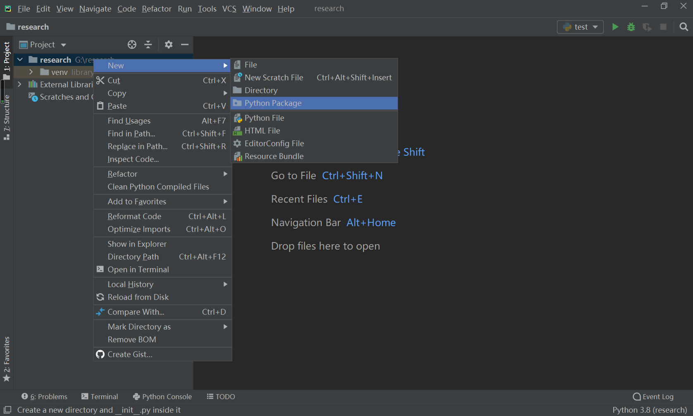The height and width of the screenshot is (416, 693).
Task: Open the TODO tool window
Action: [x=221, y=397]
